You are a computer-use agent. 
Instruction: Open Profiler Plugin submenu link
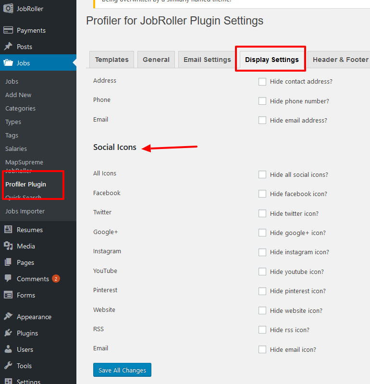point(26,185)
